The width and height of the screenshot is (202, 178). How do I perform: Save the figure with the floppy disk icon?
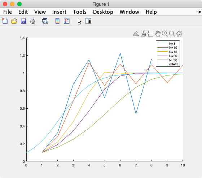click(x=23, y=21)
